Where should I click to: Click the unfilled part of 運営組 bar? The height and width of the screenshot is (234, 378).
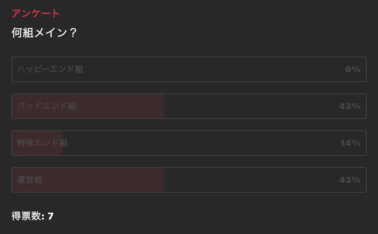(247, 180)
